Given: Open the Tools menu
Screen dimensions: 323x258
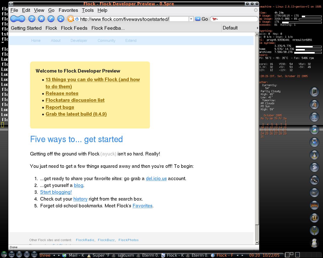Looking at the screenshot, I should tap(88, 10).
